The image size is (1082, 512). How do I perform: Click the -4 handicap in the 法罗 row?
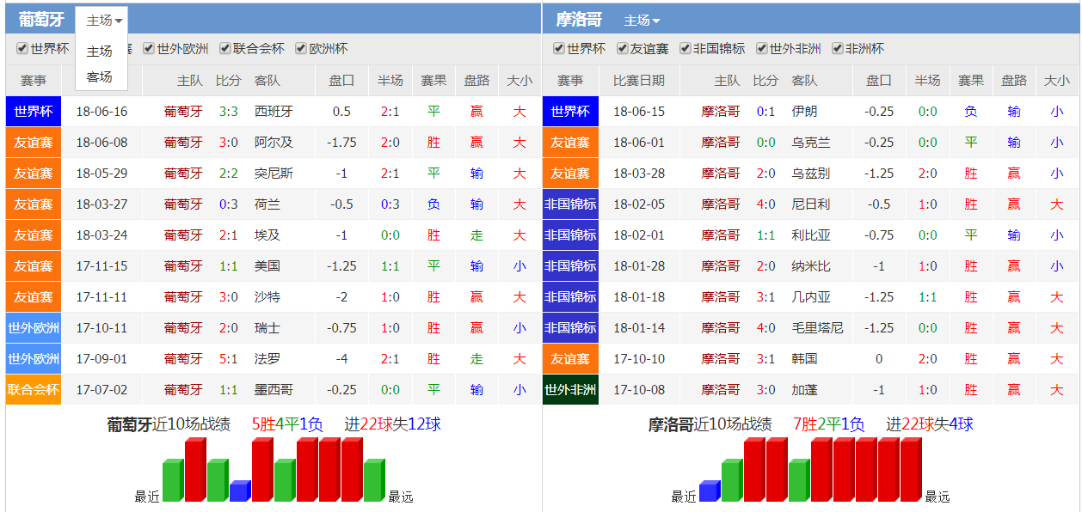click(341, 359)
